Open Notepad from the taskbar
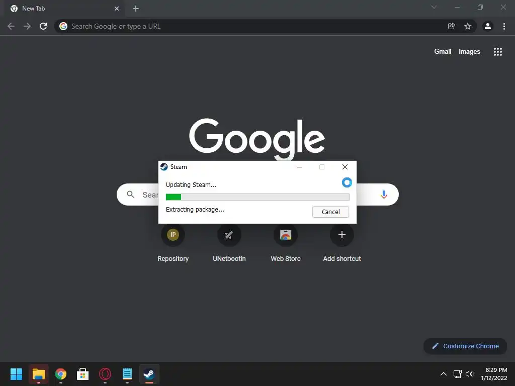Image resolution: width=515 pixels, height=386 pixels. pyautogui.click(x=127, y=374)
